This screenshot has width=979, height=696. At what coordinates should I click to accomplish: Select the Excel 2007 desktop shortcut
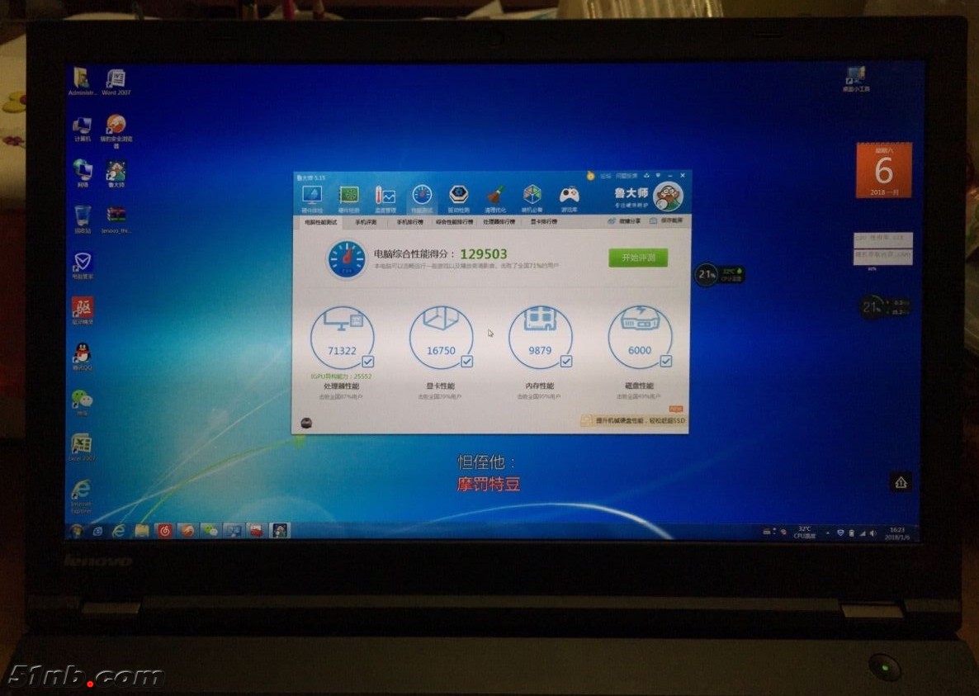click(82, 447)
